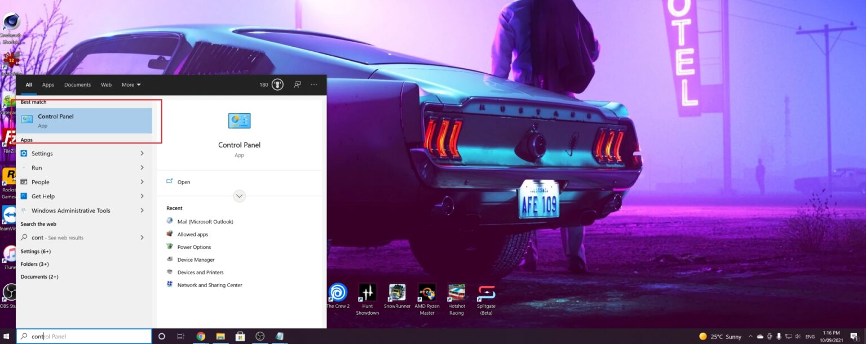Open Cinebench desktop shortcut
The width and height of the screenshot is (866, 344).
point(11,28)
